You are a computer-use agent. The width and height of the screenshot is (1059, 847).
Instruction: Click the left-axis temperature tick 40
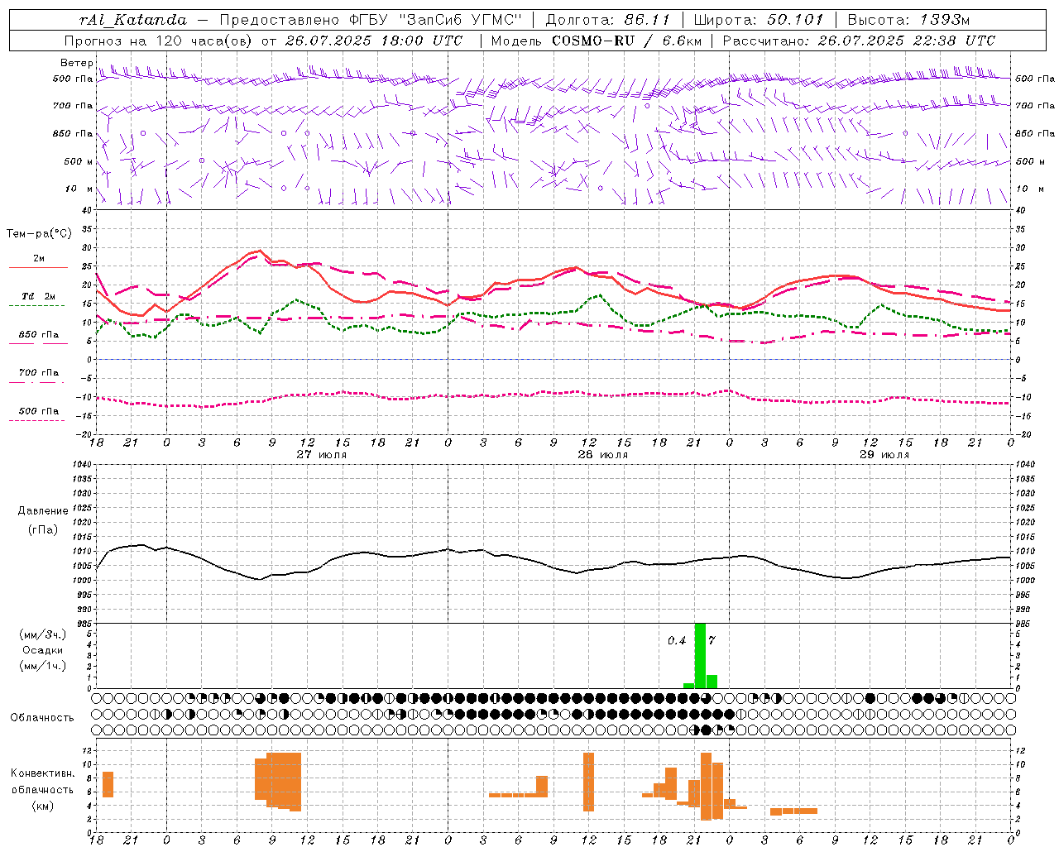coord(86,210)
